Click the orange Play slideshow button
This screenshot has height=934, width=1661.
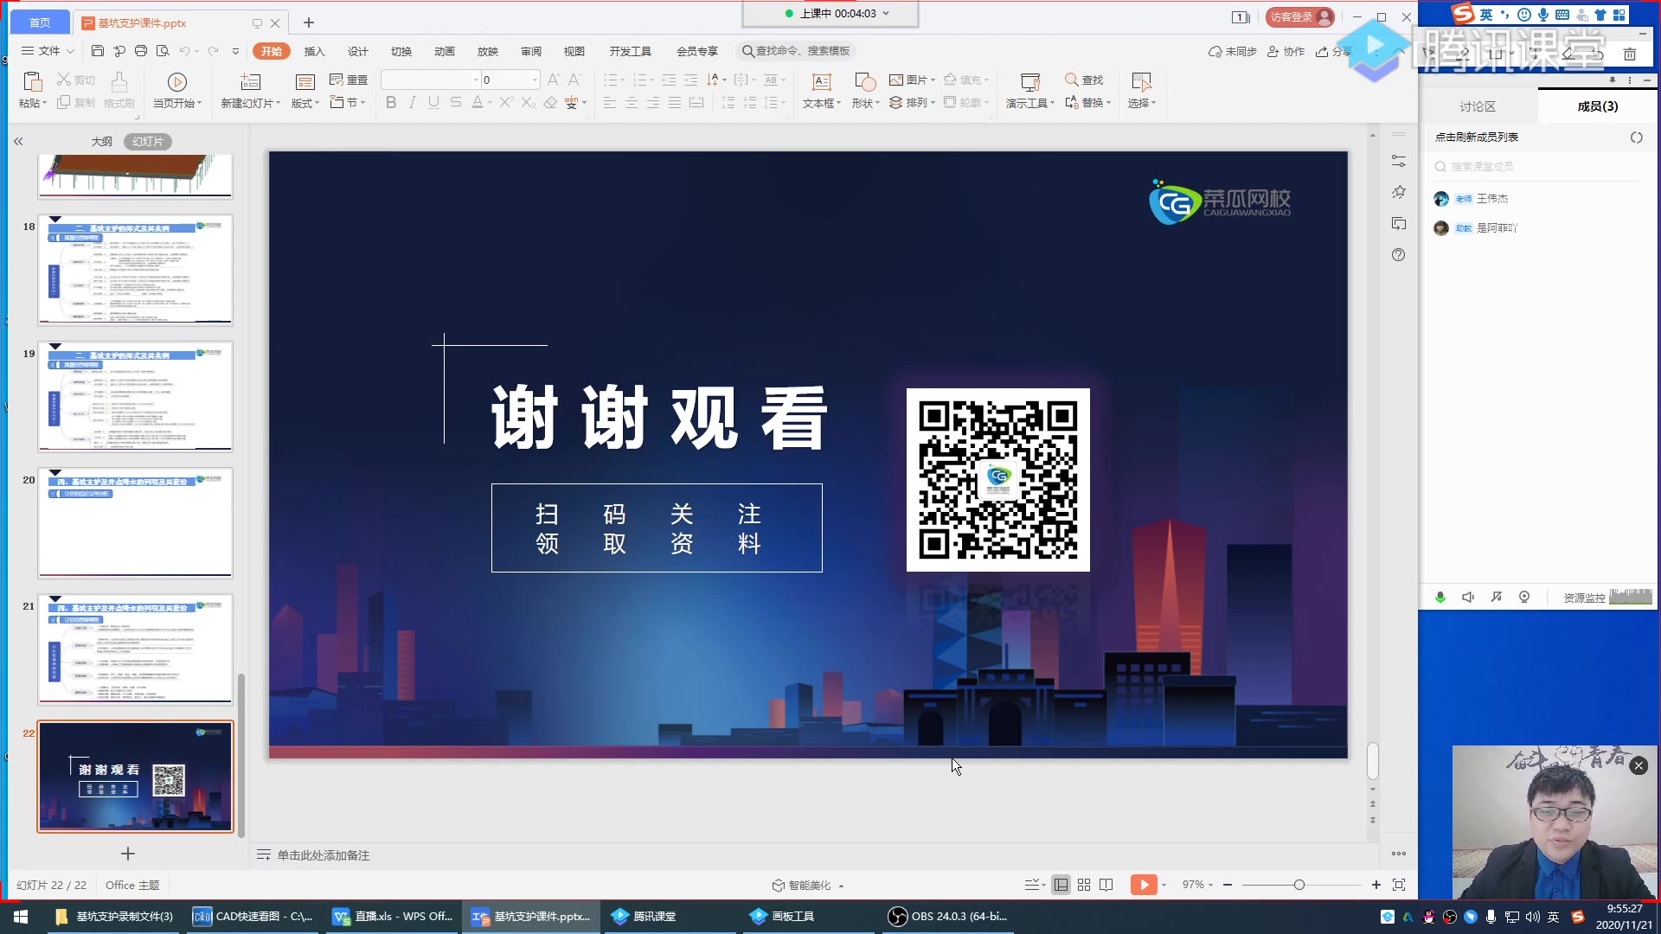(1144, 885)
